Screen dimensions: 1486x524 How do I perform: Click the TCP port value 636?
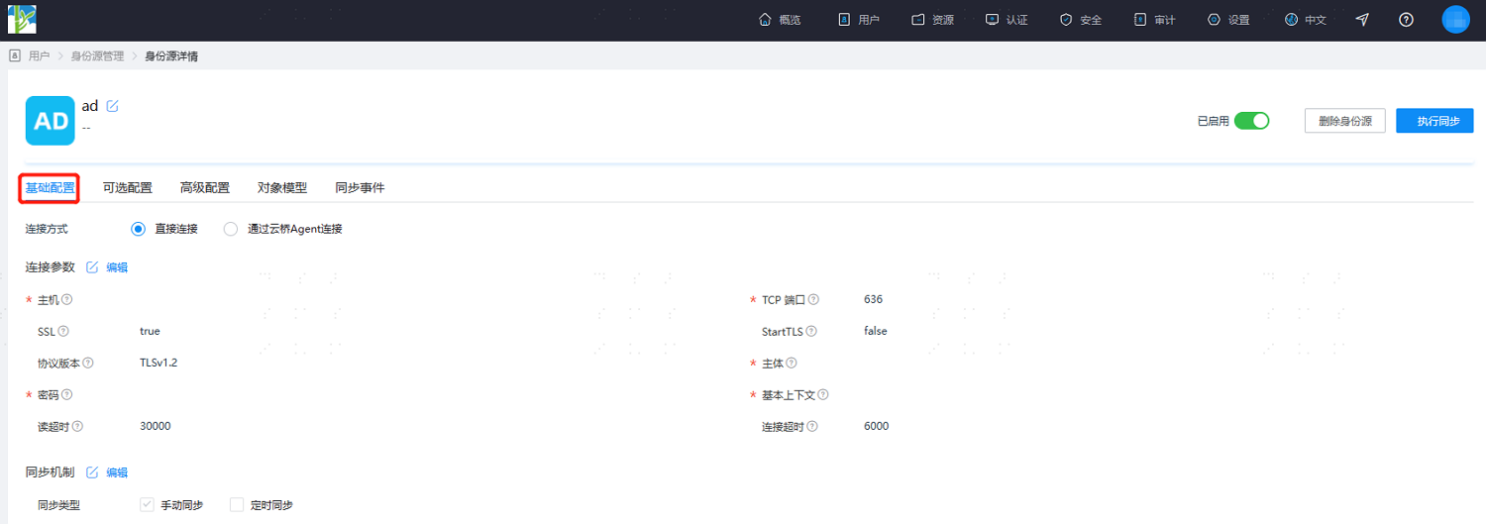point(873,299)
